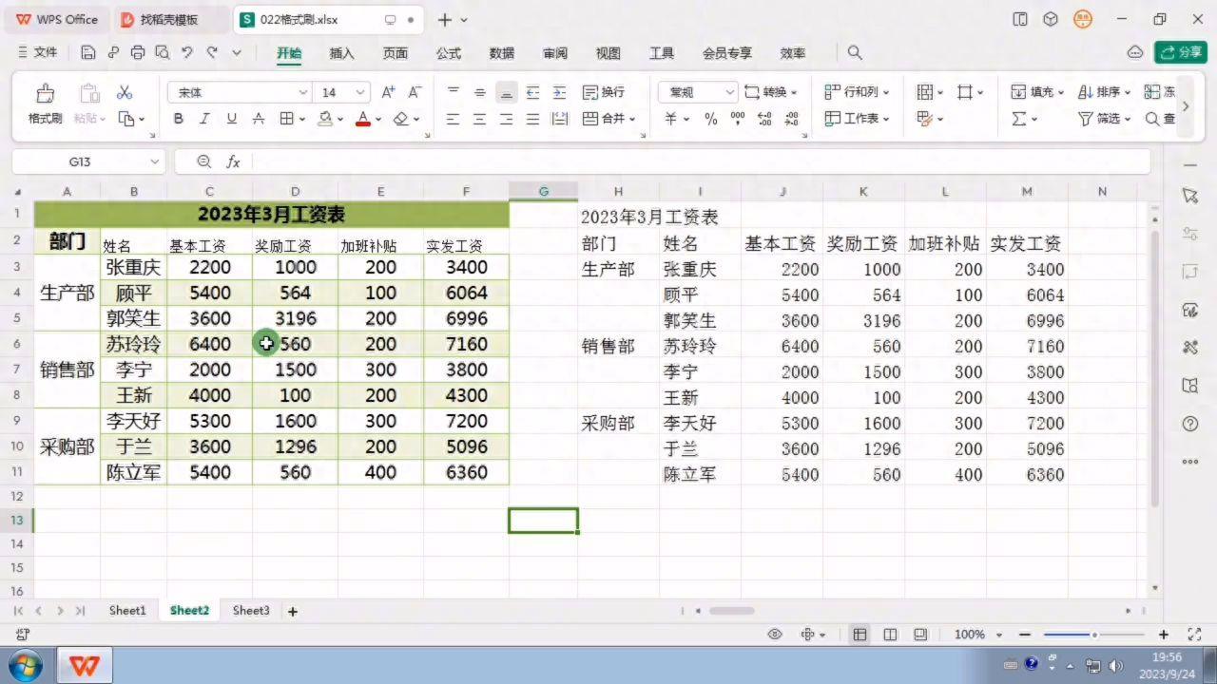Expand the Name Box dropdown for G13
Viewport: 1217px width, 684px height.
154,161
